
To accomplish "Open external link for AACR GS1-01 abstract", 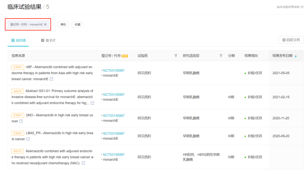I will (x=92, y=103).
